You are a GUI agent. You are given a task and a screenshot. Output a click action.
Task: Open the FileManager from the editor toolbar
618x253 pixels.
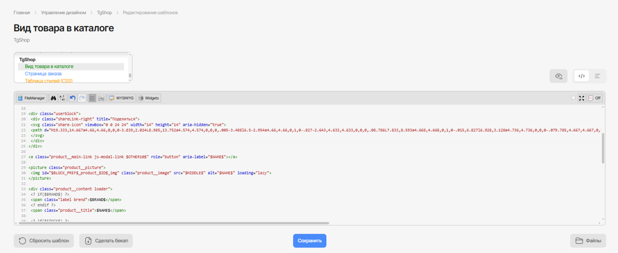tap(31, 98)
